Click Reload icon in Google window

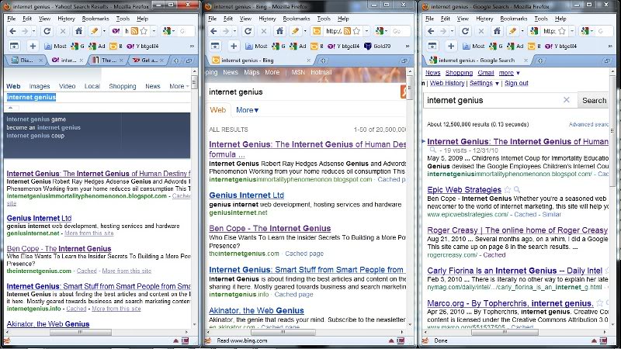point(465,31)
